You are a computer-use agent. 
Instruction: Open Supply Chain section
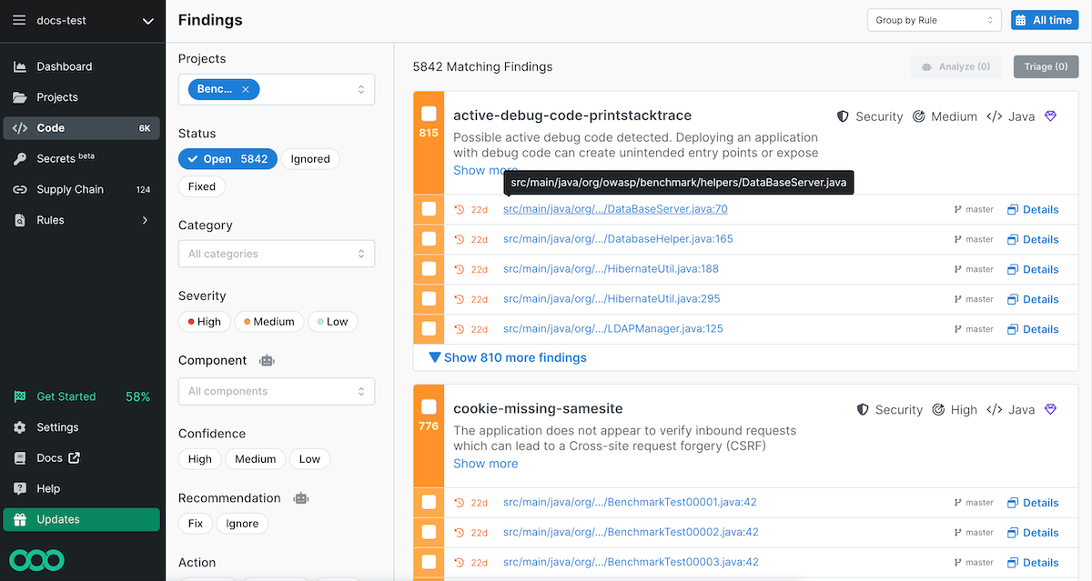coord(70,189)
